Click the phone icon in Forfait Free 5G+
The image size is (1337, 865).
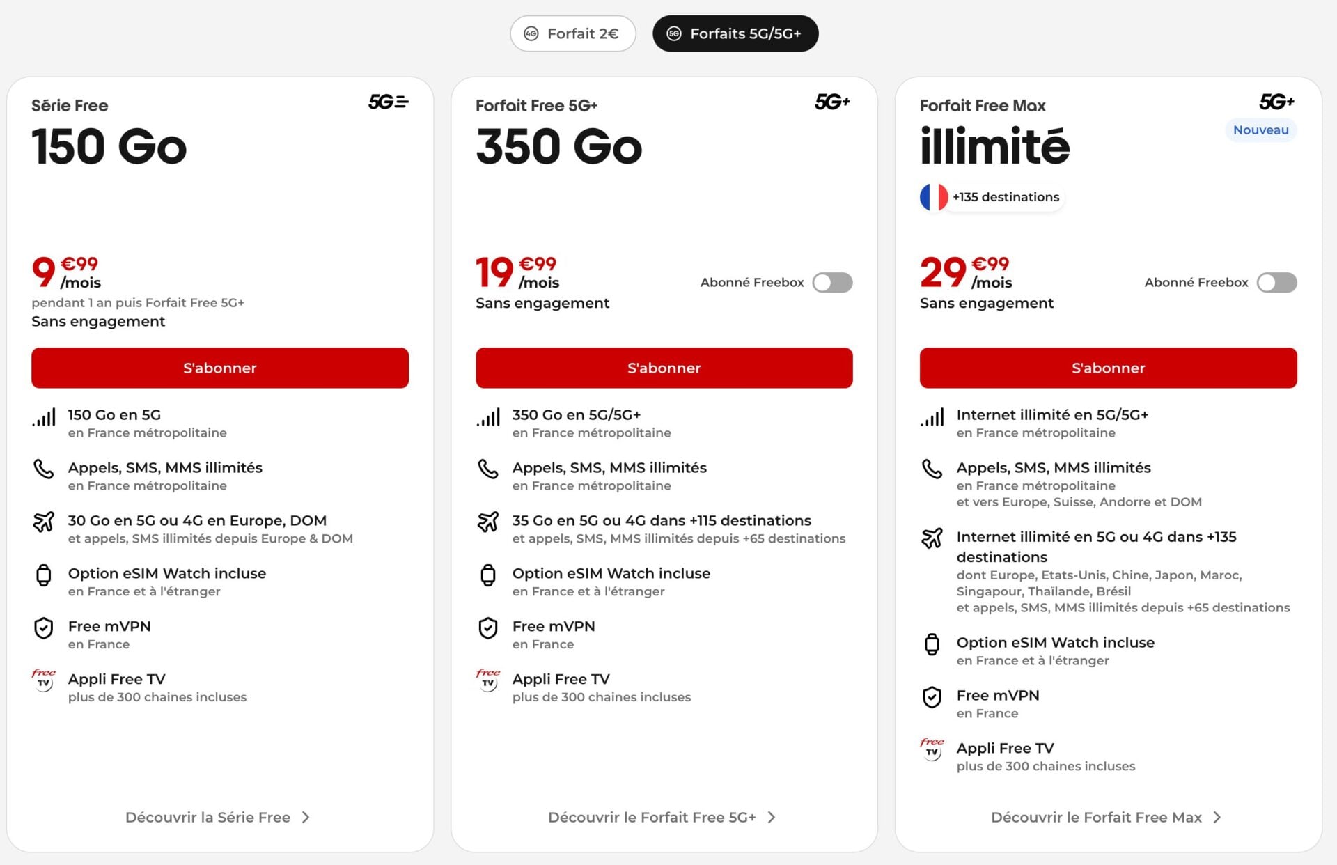coord(488,469)
